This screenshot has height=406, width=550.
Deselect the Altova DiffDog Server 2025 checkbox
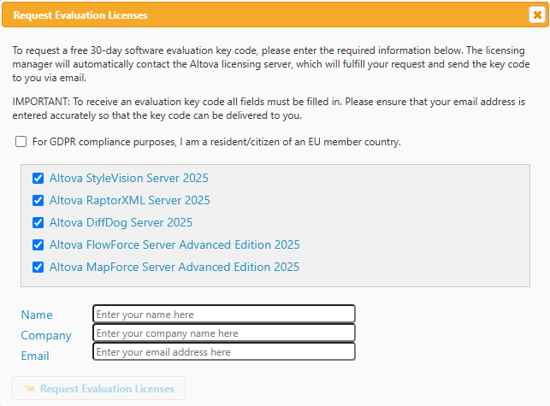pos(38,223)
